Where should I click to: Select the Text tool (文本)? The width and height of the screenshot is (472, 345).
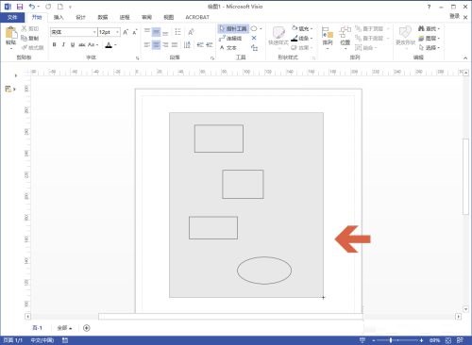tap(228, 47)
